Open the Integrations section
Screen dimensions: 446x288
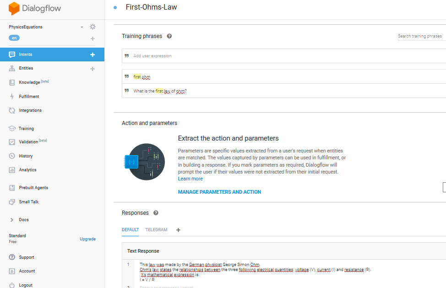pos(30,110)
